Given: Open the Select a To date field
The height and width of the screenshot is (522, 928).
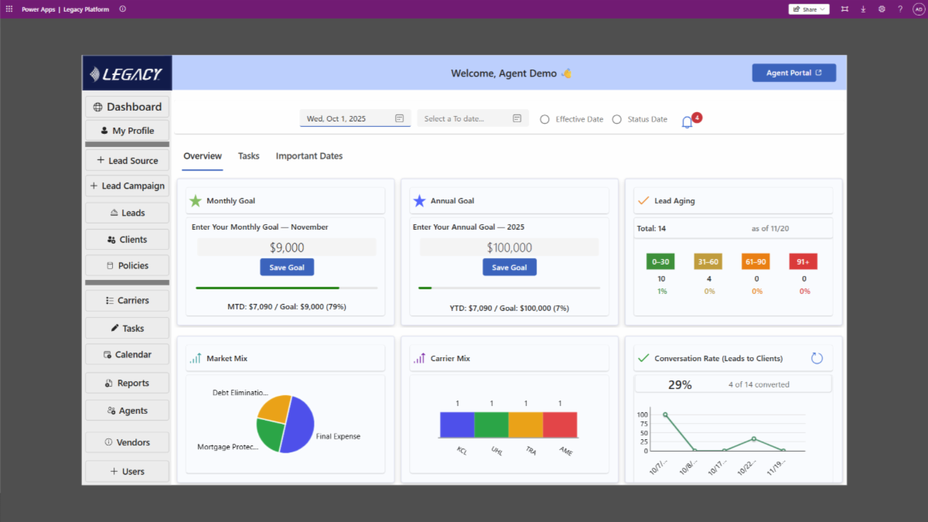Looking at the screenshot, I should (x=464, y=118).
